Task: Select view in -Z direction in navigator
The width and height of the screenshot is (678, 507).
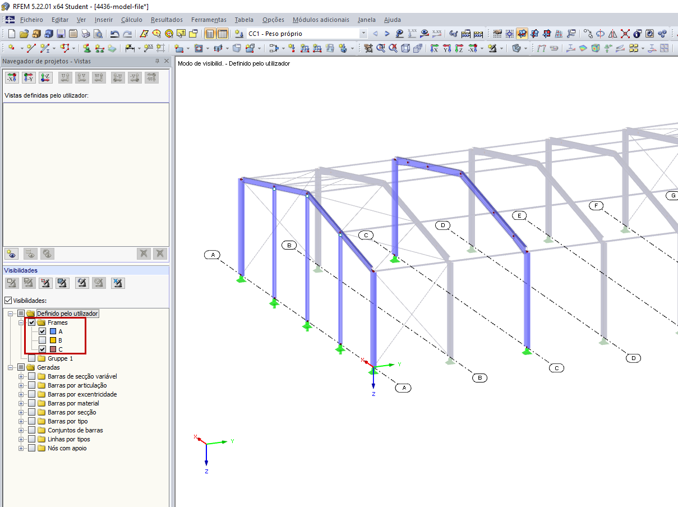Action: pos(45,77)
